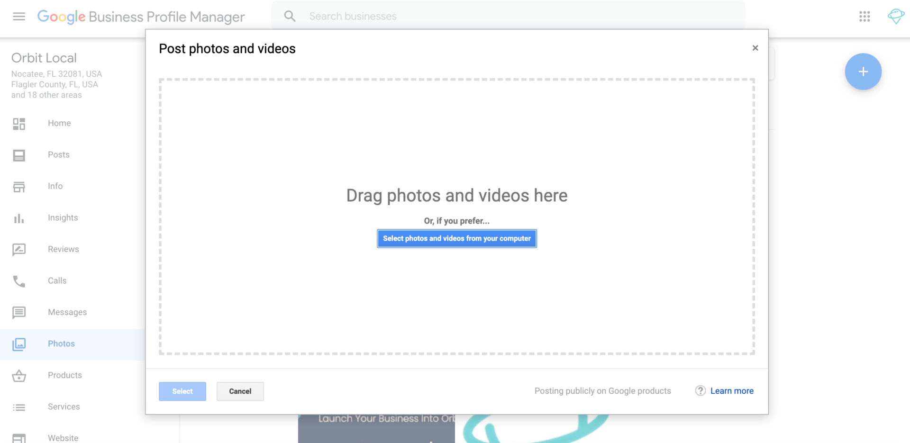Image resolution: width=910 pixels, height=443 pixels.
Task: Open Messages using the chat bubble icon
Action: pyautogui.click(x=19, y=312)
